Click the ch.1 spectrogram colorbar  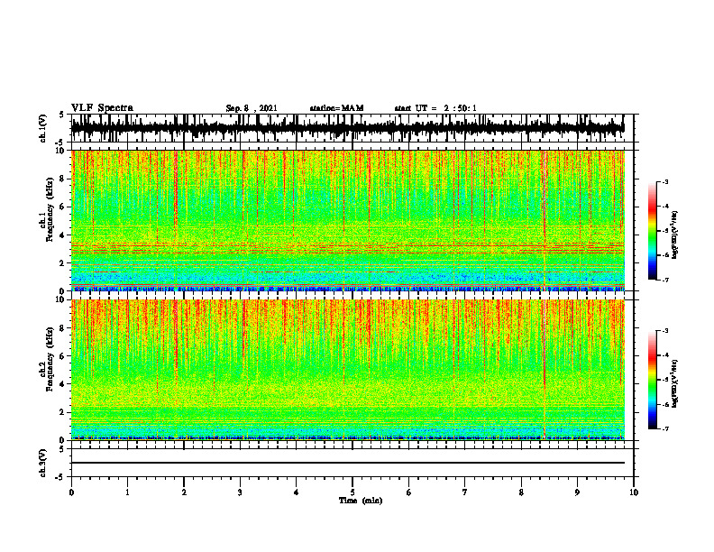click(652, 231)
